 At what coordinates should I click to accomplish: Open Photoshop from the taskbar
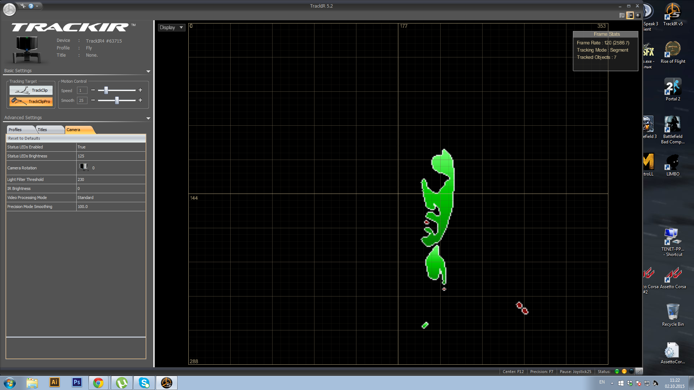point(77,383)
